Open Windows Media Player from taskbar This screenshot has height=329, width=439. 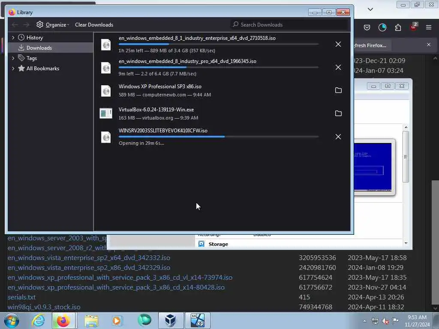(117, 320)
